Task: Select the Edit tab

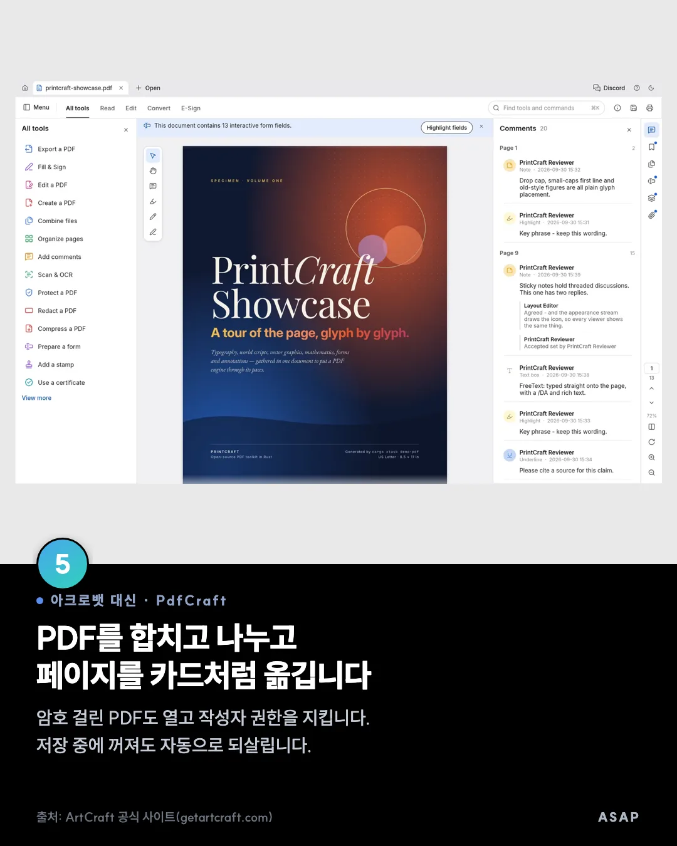Action: click(x=131, y=108)
